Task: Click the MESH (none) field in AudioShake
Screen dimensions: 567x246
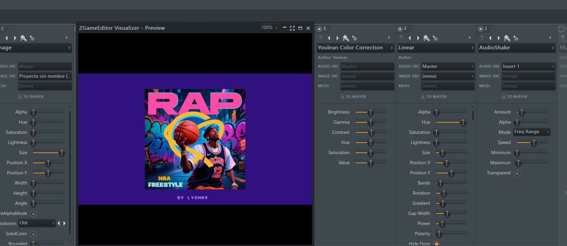Action: [528, 86]
